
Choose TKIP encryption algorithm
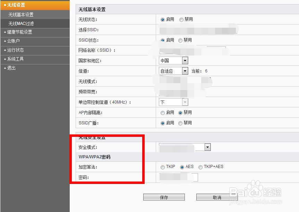(x=163, y=167)
